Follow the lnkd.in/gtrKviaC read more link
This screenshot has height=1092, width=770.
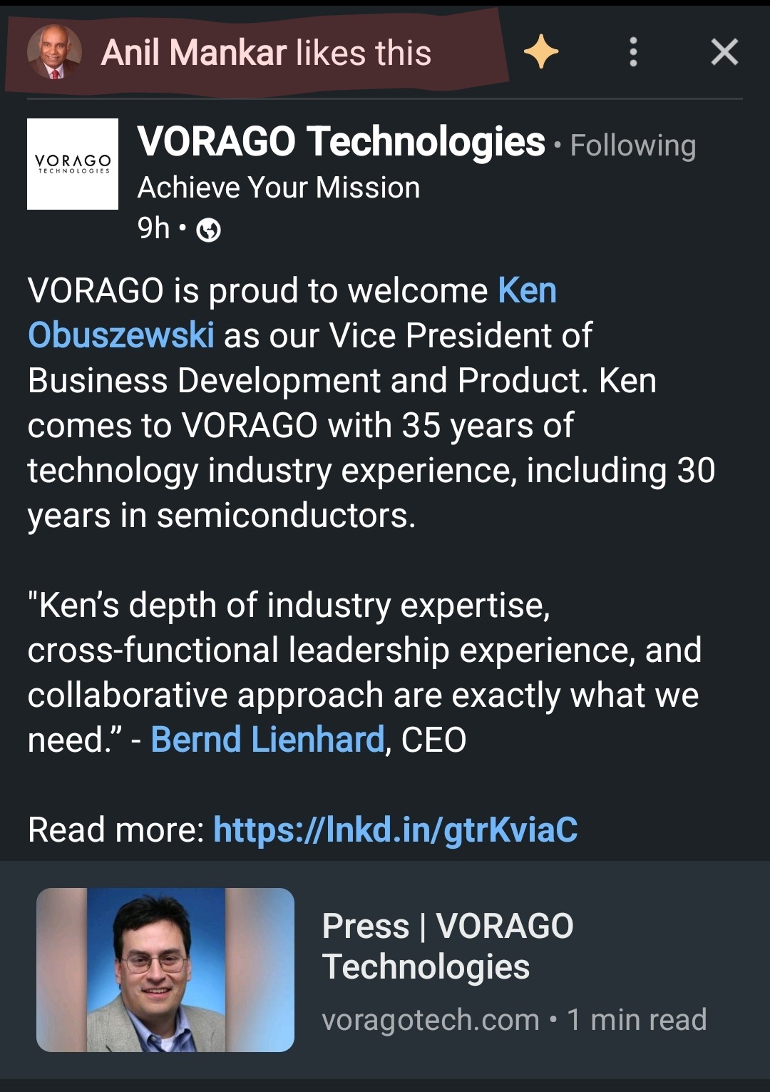coord(395,830)
